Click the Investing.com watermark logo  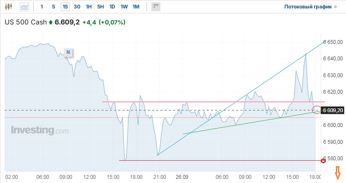point(40,130)
